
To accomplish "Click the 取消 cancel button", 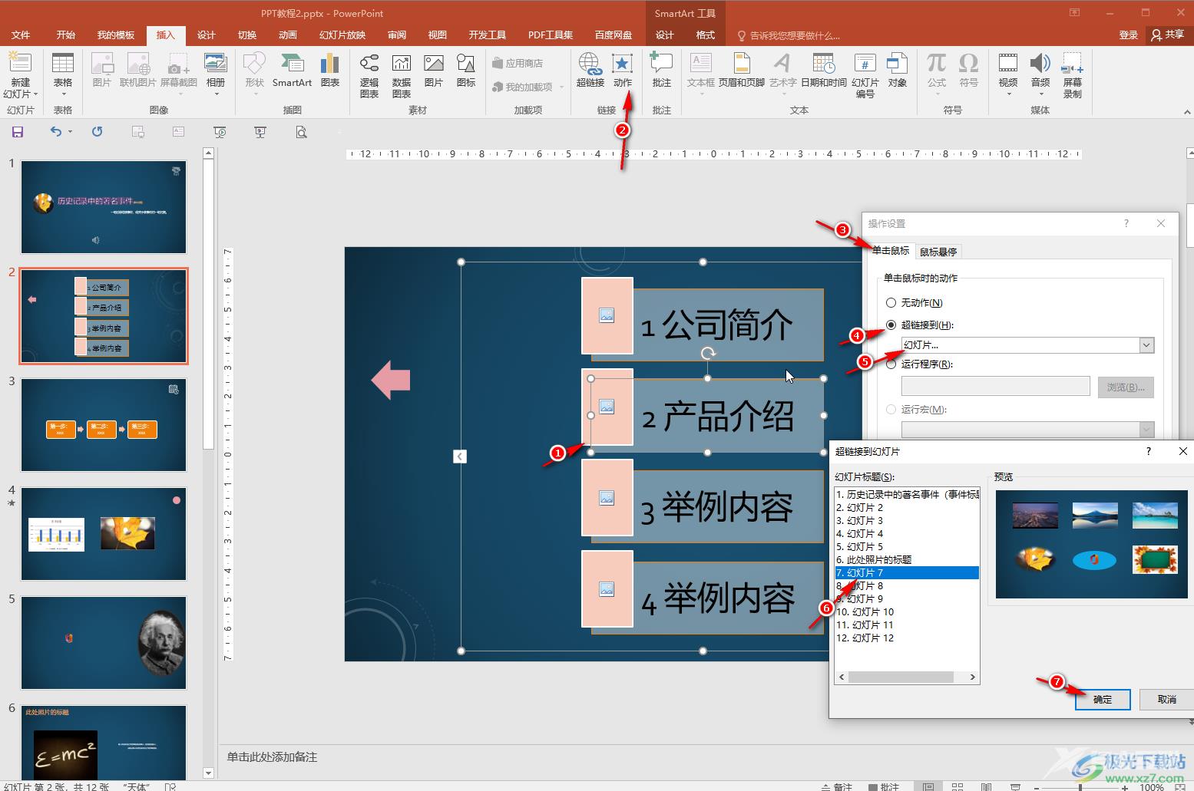I will [x=1166, y=699].
